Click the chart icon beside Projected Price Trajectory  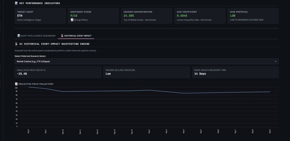click(x=16, y=84)
